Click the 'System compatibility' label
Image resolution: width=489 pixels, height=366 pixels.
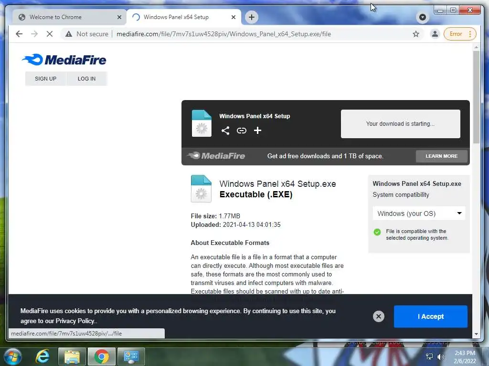point(401,195)
